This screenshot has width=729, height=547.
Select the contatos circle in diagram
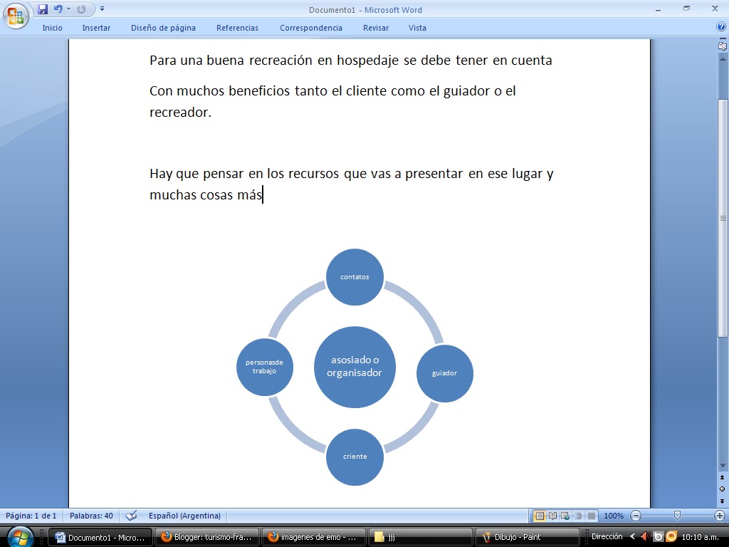click(x=355, y=277)
